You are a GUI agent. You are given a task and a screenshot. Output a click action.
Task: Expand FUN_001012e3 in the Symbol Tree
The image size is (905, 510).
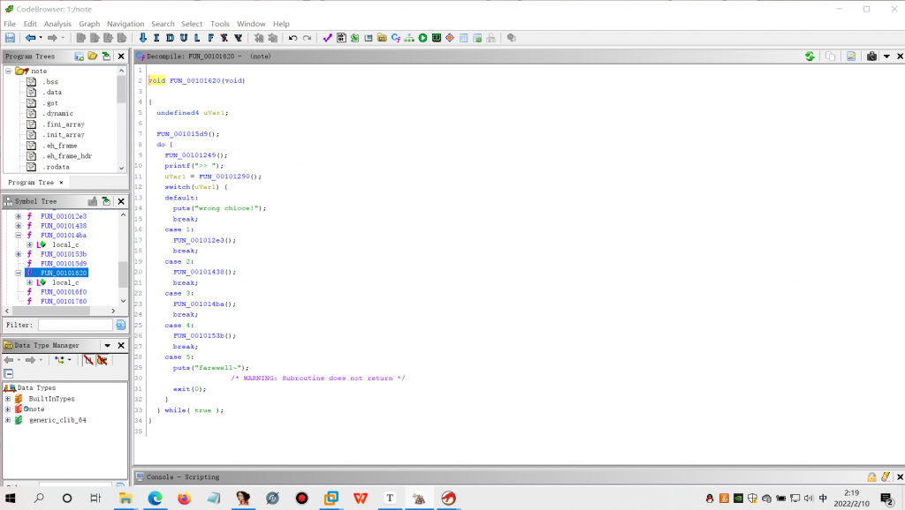coord(19,216)
